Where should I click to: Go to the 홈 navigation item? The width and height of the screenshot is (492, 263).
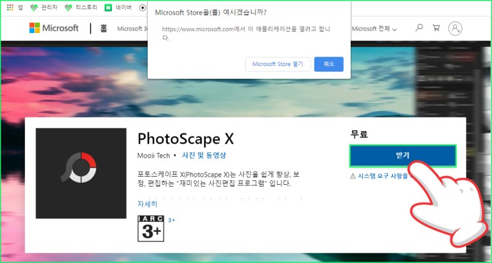(104, 29)
